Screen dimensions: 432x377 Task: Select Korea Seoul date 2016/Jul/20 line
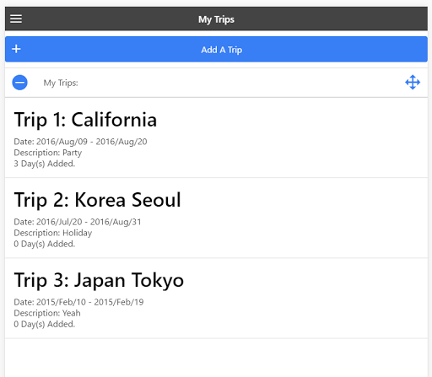(x=78, y=222)
